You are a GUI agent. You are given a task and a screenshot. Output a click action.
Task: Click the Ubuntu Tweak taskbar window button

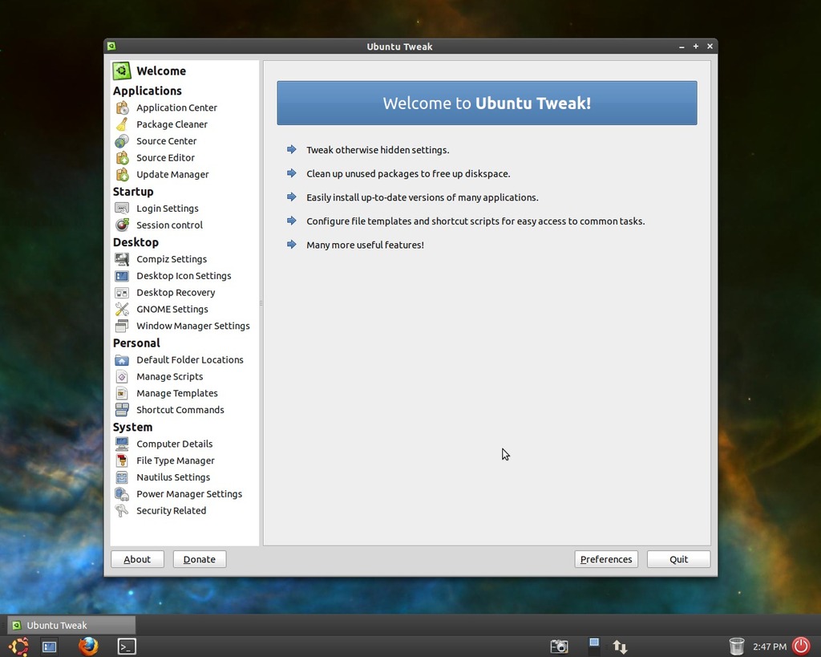pyautogui.click(x=71, y=625)
